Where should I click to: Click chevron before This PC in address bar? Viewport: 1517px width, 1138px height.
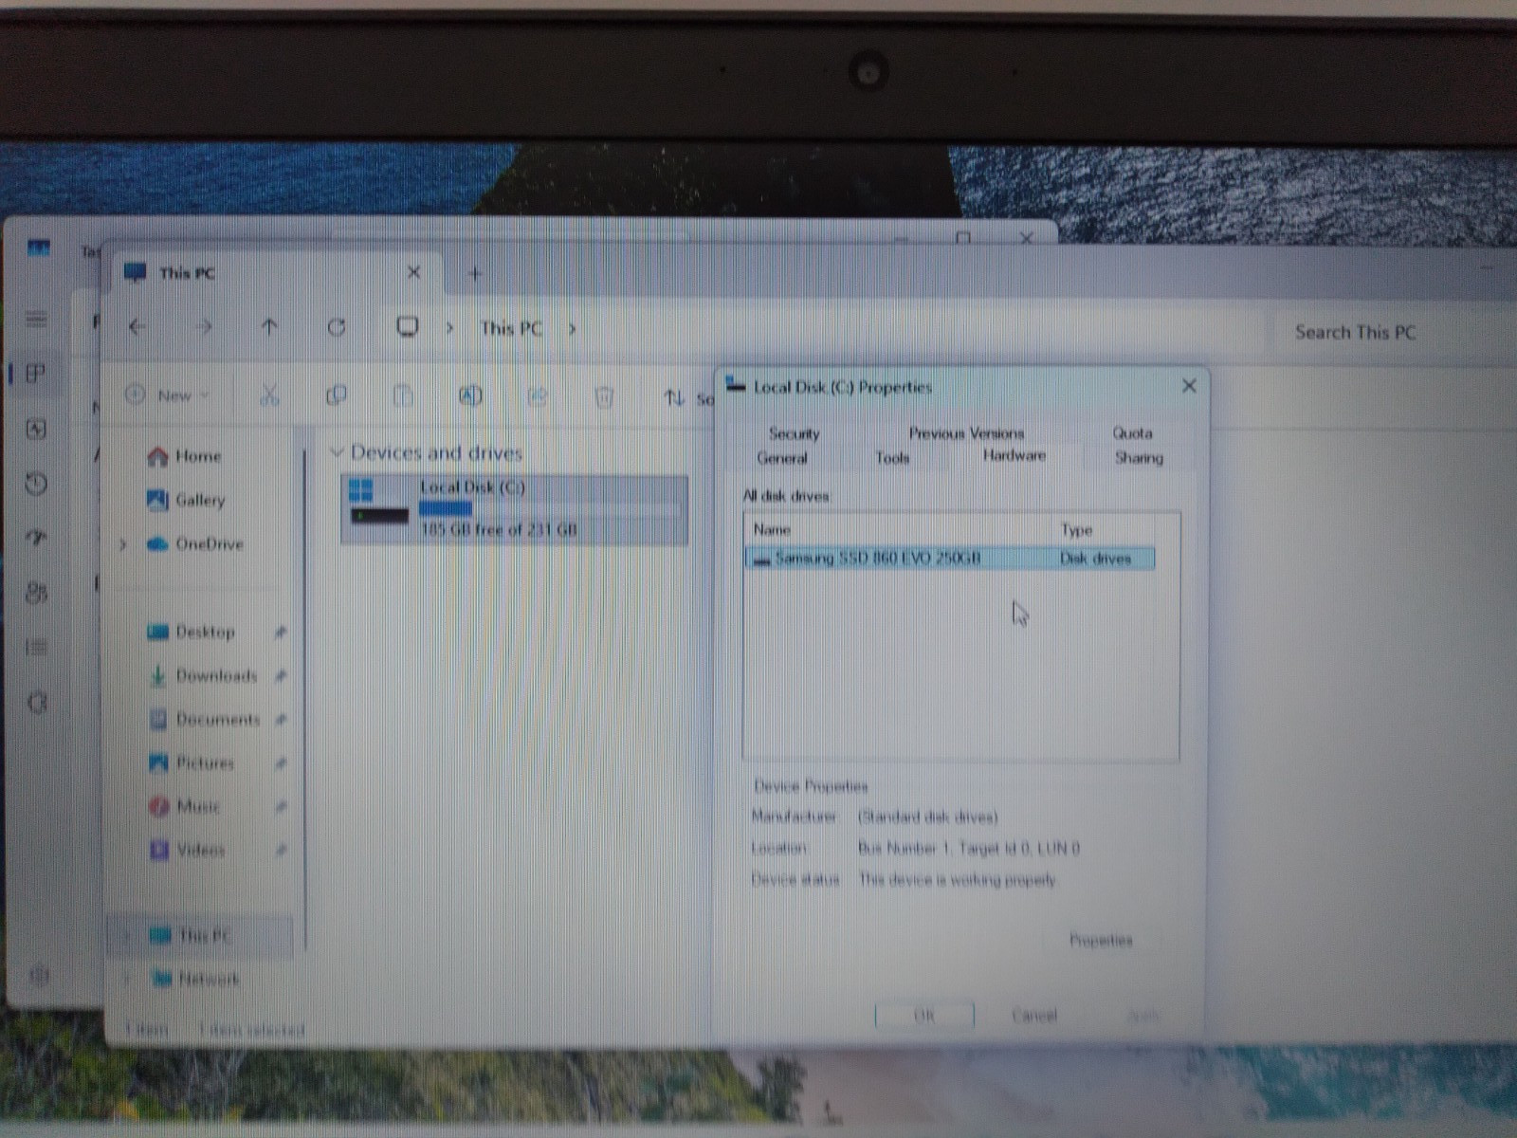(x=450, y=328)
